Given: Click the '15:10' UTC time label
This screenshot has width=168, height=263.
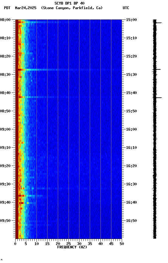Looking at the screenshot, I should [x=131, y=38].
